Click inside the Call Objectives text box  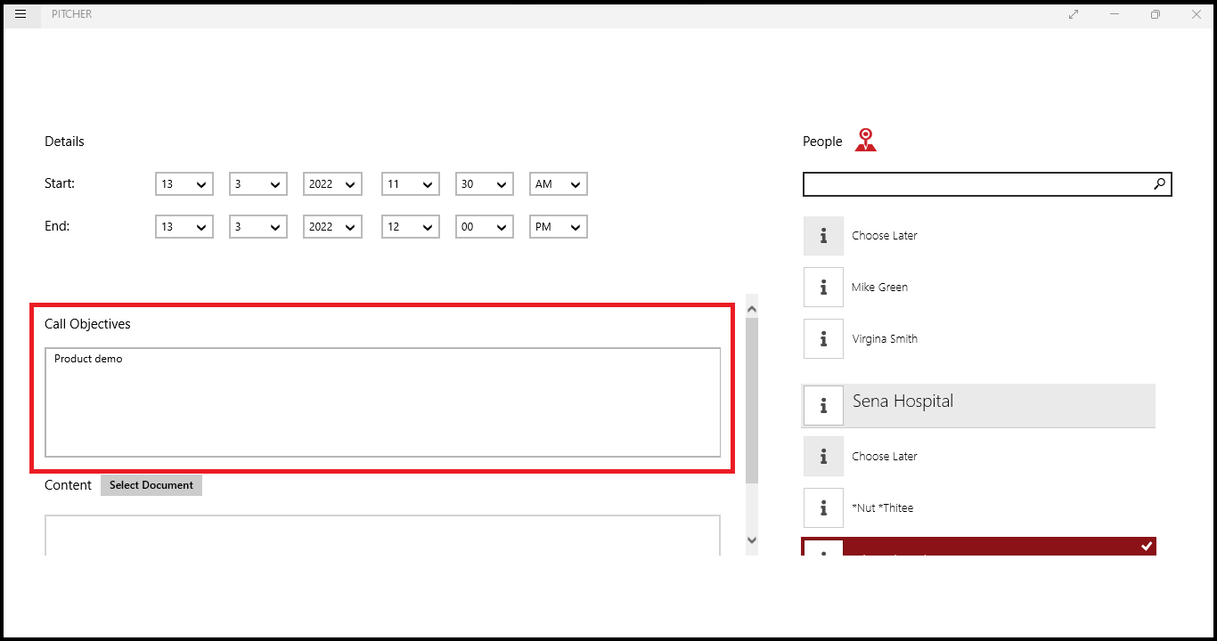pos(383,401)
